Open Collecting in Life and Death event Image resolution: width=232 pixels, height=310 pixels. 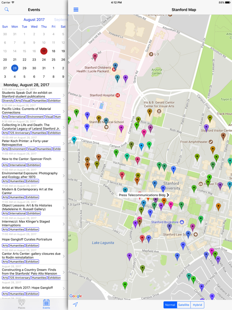34,128
